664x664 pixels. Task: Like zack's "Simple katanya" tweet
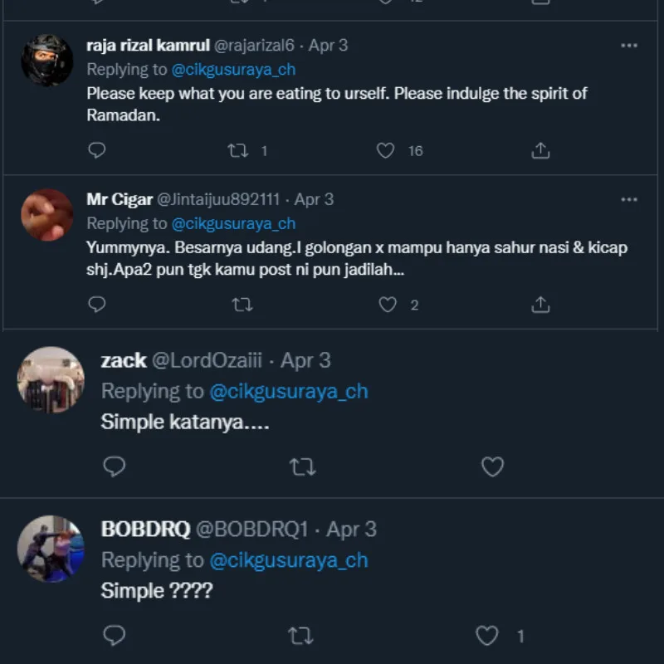(492, 467)
